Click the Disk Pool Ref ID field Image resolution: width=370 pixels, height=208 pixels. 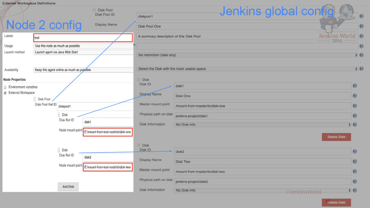(x=95, y=107)
